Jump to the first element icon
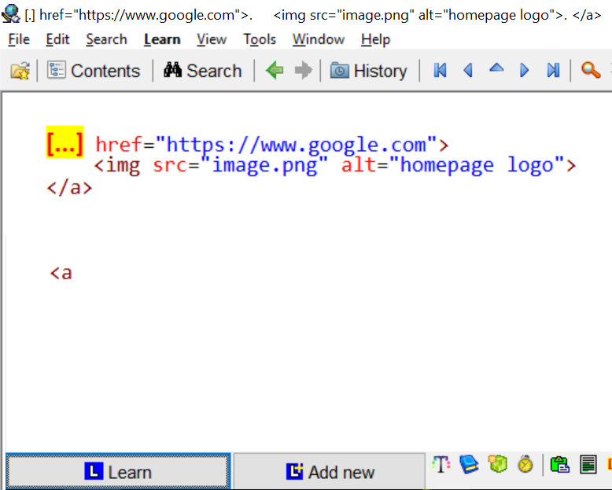612x490 pixels. click(x=440, y=71)
